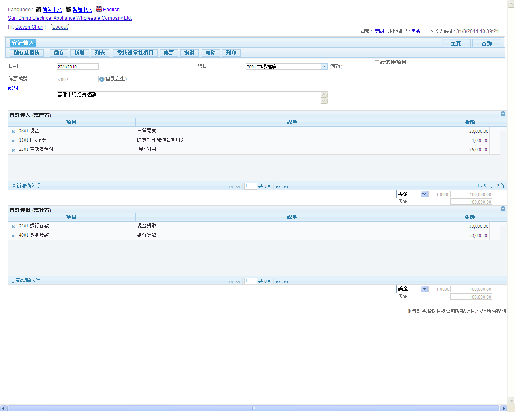Delete the 2601 現金 debit row

tap(13, 132)
